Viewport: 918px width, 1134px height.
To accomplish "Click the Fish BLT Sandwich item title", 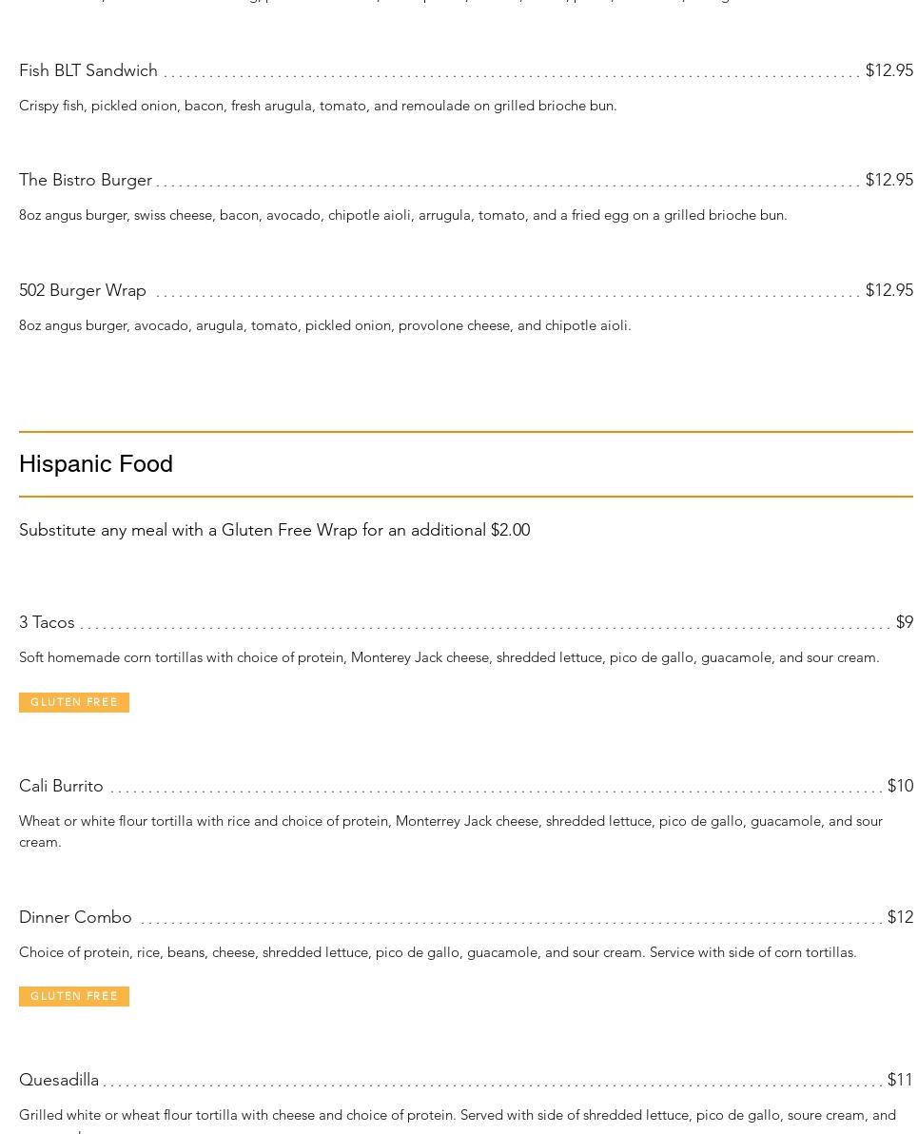I will [x=88, y=70].
